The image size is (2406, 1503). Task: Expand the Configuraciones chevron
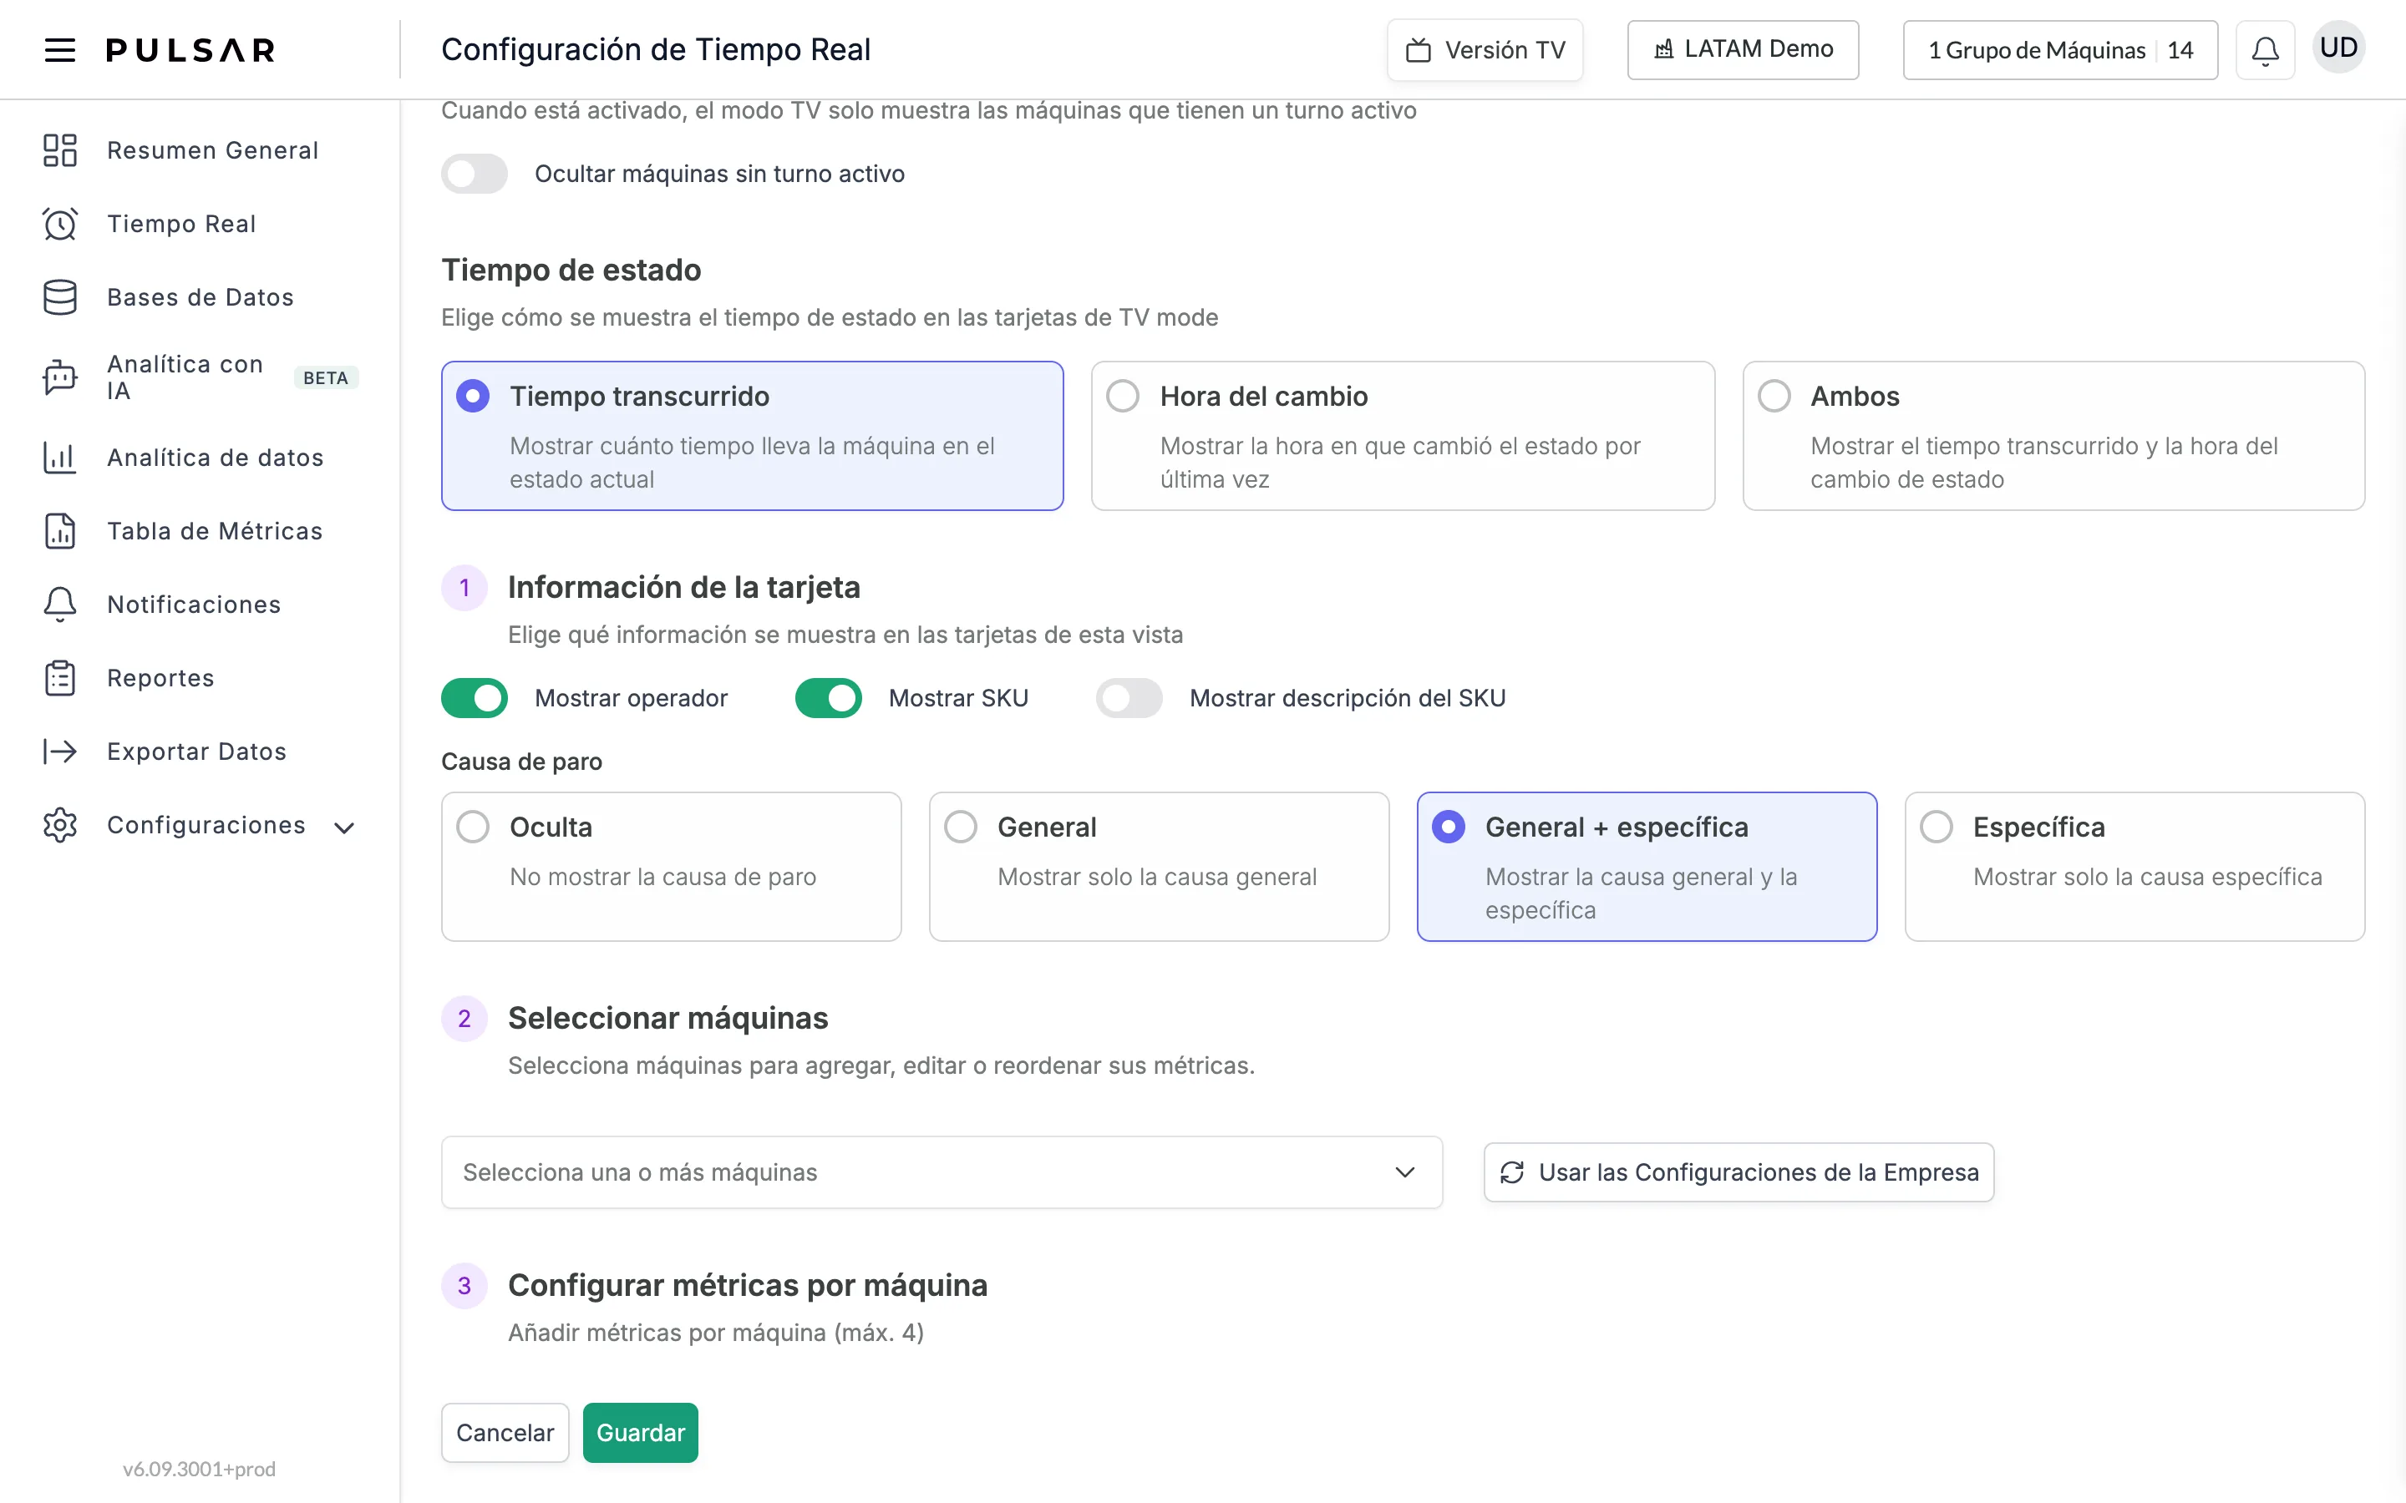(344, 827)
